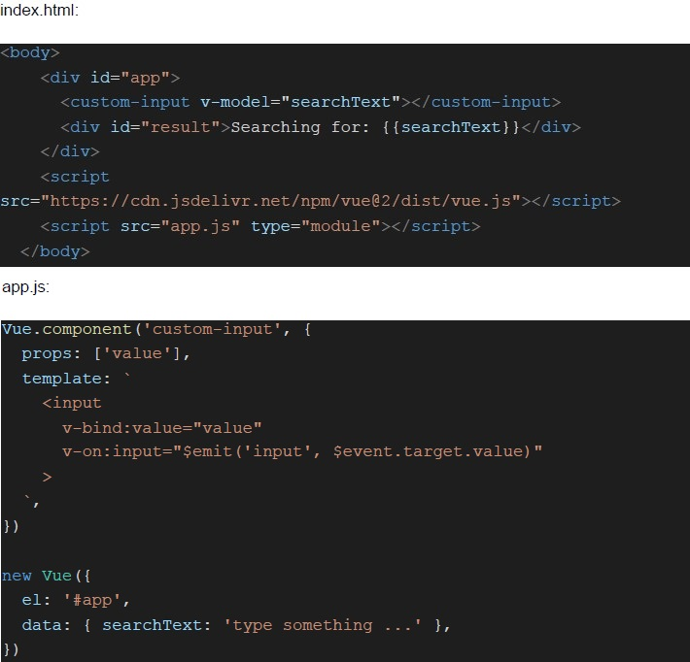Click the 'app.js:' heading text

[25, 287]
